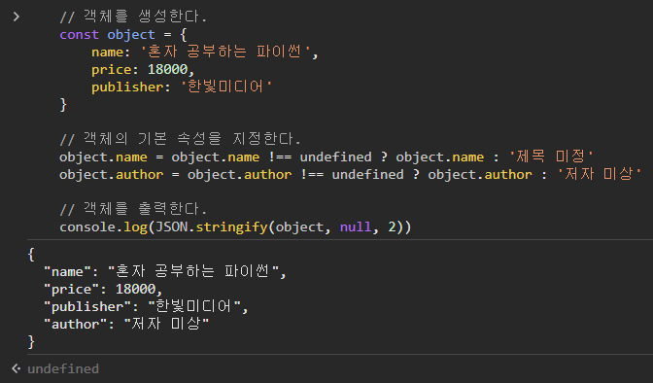653x383 pixels.
Task: Click the 'object.name =' assignment line
Action: coord(326,157)
